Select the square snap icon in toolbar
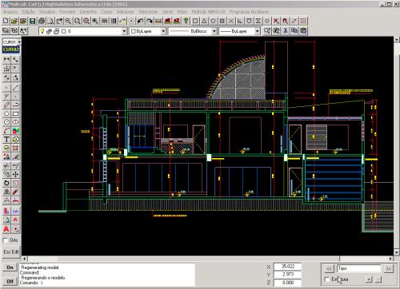The width and height of the screenshot is (400, 289). pyautogui.click(x=195, y=21)
